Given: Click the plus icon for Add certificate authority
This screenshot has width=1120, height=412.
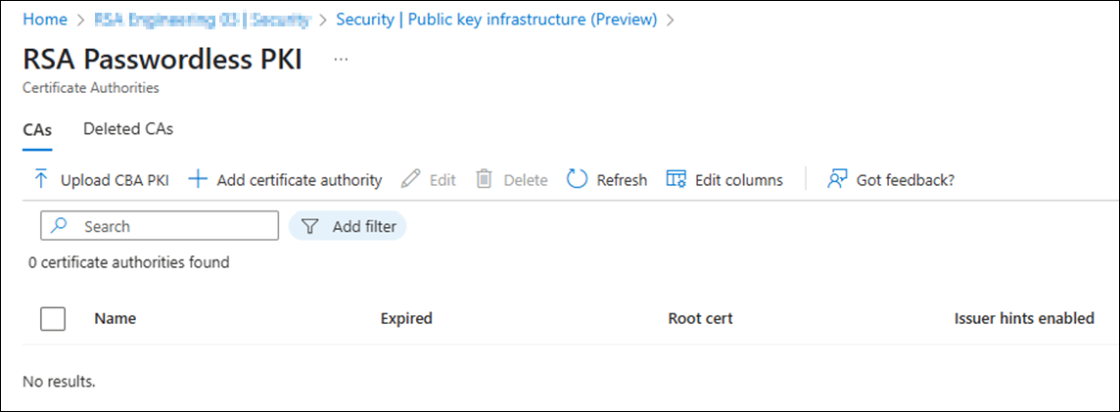Looking at the screenshot, I should [197, 179].
